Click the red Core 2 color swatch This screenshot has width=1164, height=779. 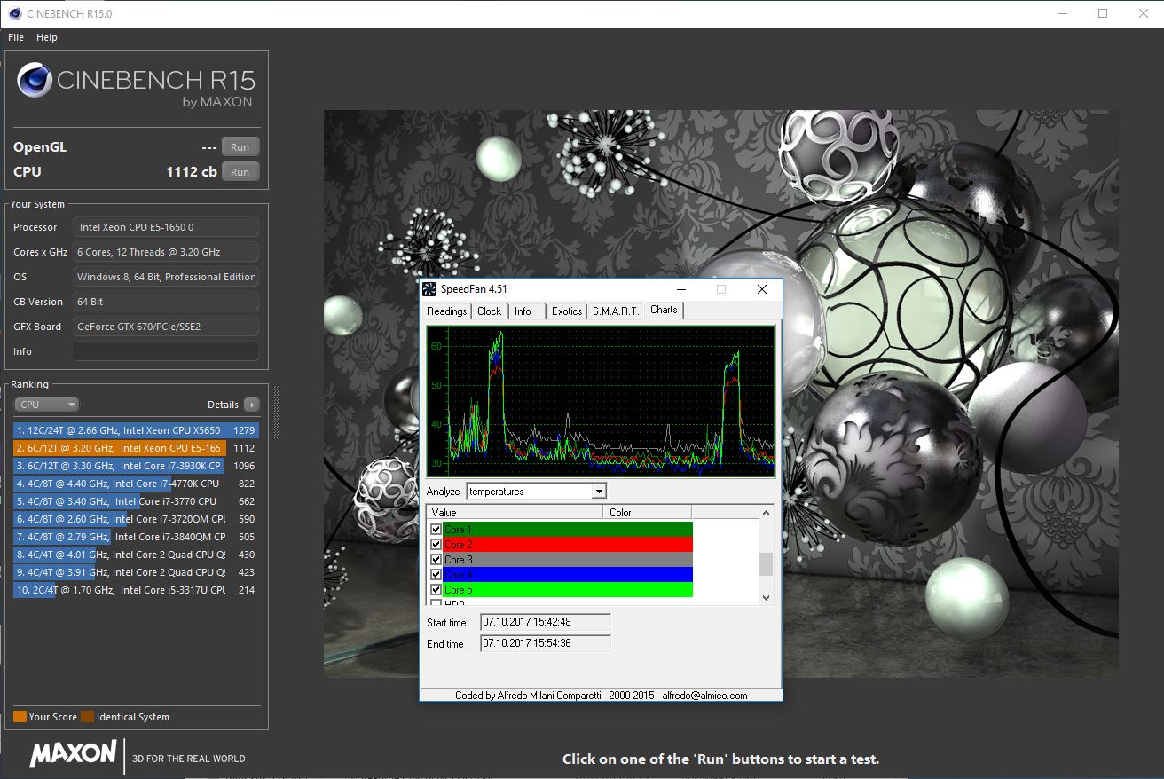click(x=648, y=545)
